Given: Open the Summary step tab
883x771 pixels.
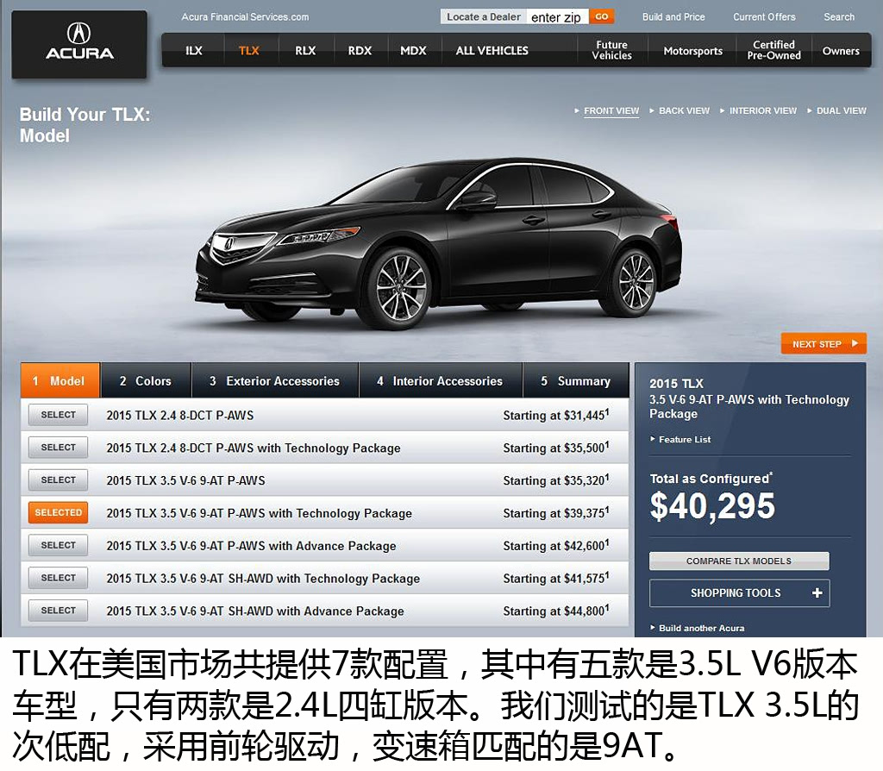Looking at the screenshot, I should [575, 380].
